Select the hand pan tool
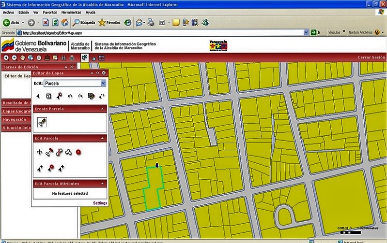Screen dimensions: 387x243 click(x=22, y=57)
